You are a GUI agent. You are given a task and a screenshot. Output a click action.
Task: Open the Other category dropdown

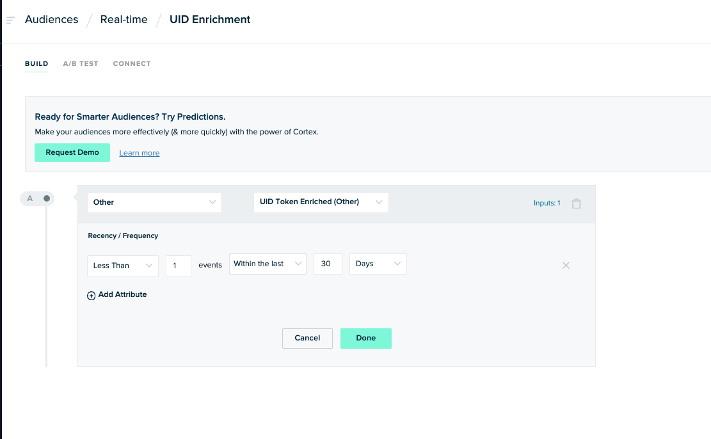click(x=154, y=202)
